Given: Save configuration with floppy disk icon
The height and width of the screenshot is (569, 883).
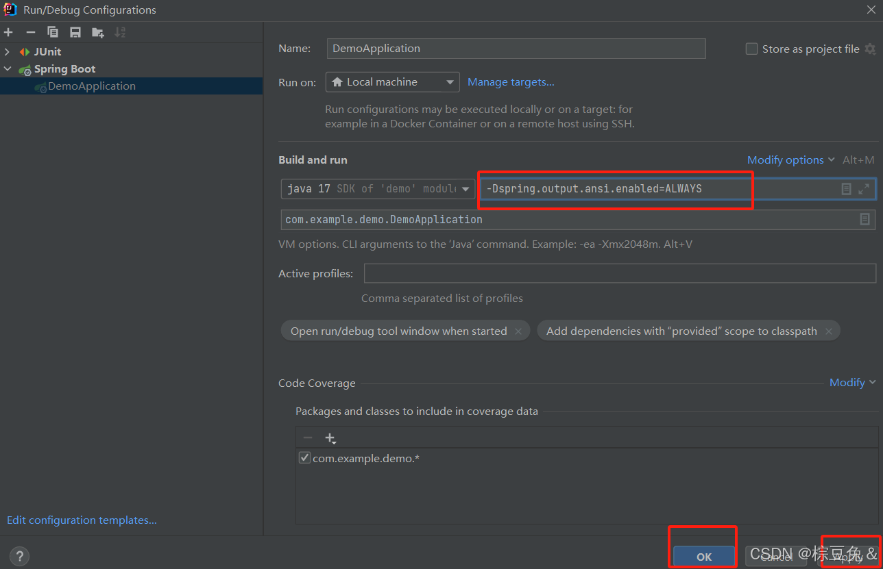Looking at the screenshot, I should coord(75,32).
